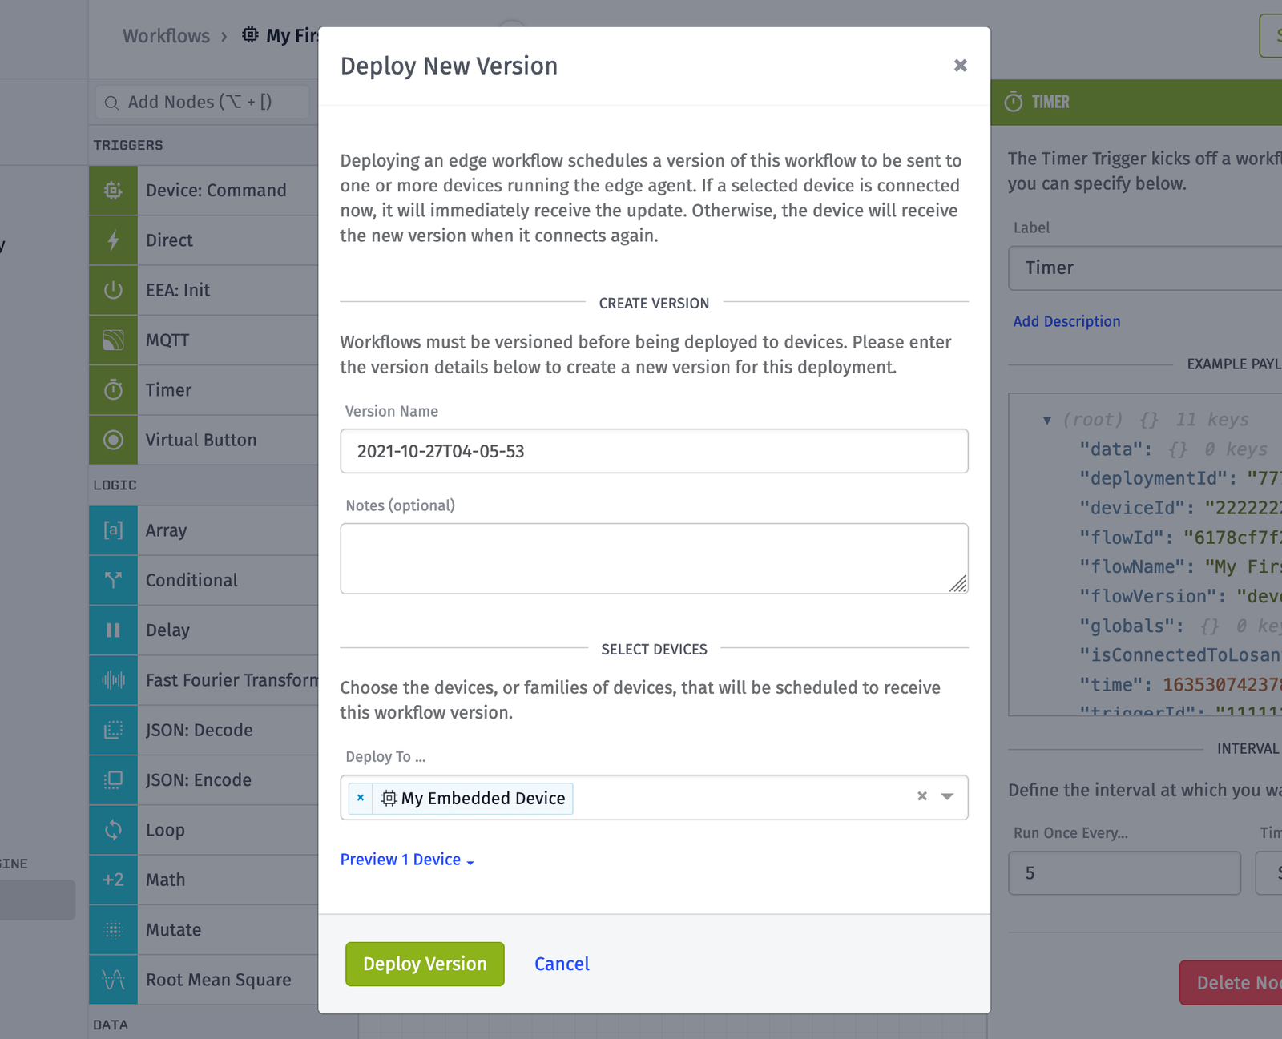Select the Root Mean Square icon
The image size is (1282, 1039).
coord(113,980)
